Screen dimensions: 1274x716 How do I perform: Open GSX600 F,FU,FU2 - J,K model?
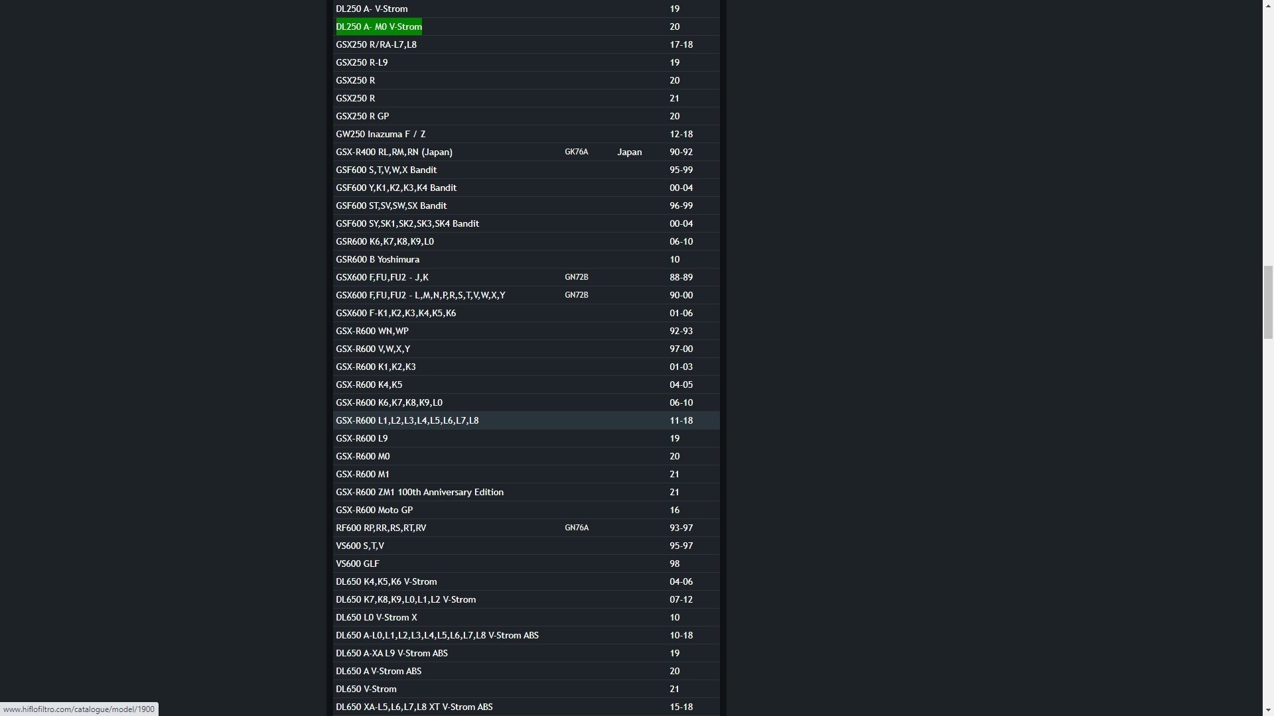tap(382, 277)
